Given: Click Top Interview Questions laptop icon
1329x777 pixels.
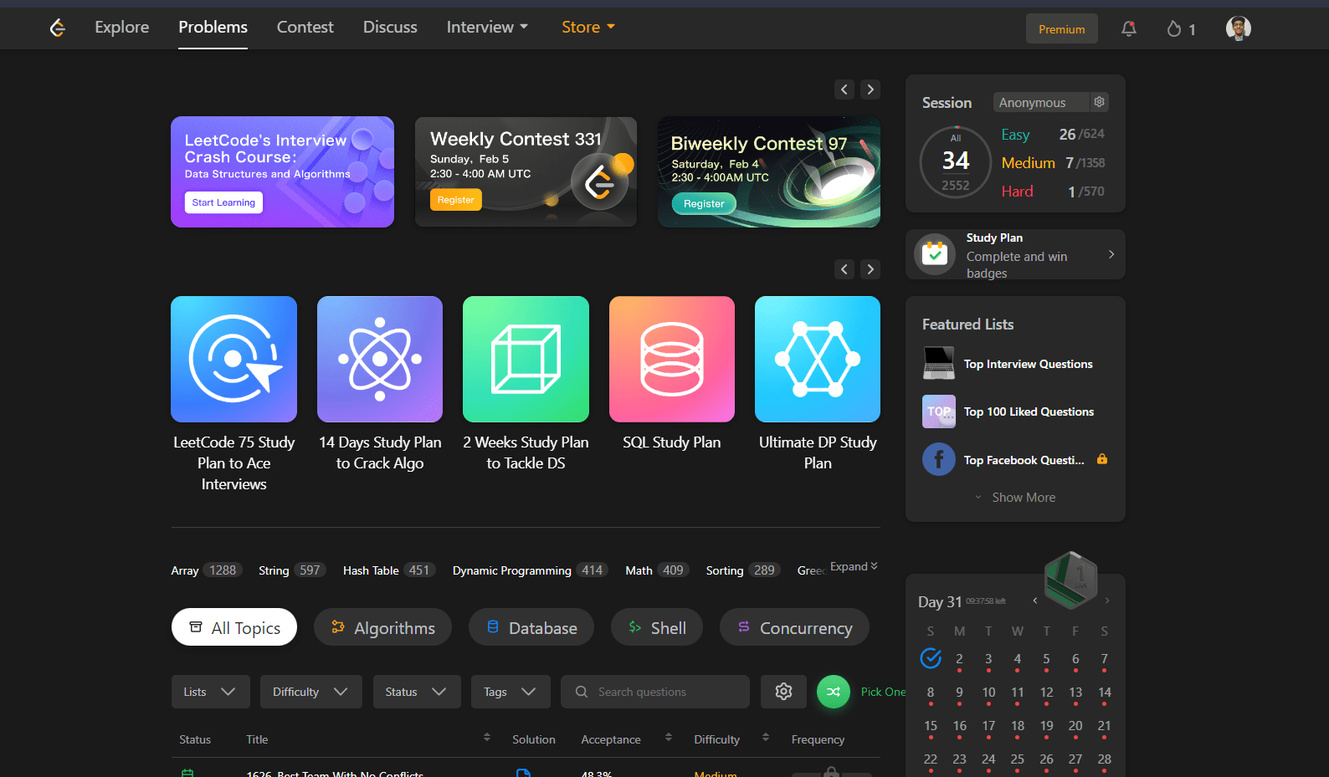Looking at the screenshot, I should coord(939,364).
